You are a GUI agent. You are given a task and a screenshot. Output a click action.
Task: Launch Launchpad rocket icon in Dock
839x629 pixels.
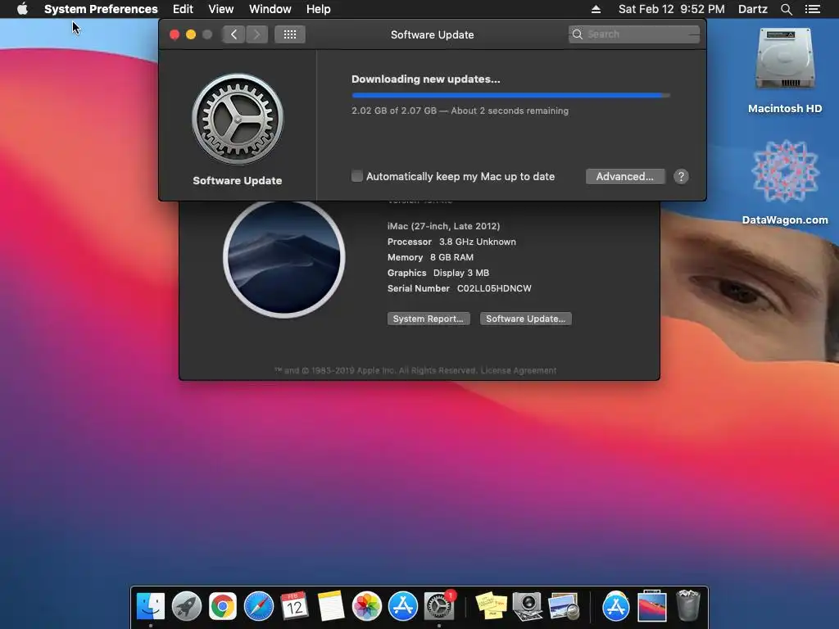pos(186,606)
